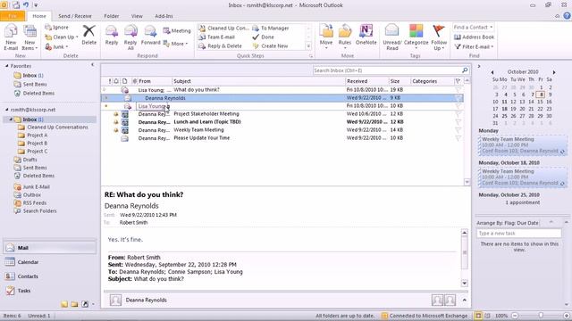
Task: Create a New E-mail
Action: [x=11, y=37]
